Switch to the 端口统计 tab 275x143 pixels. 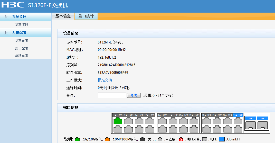86,16
